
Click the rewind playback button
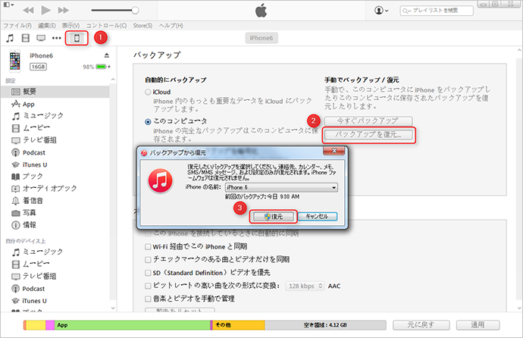[28, 11]
